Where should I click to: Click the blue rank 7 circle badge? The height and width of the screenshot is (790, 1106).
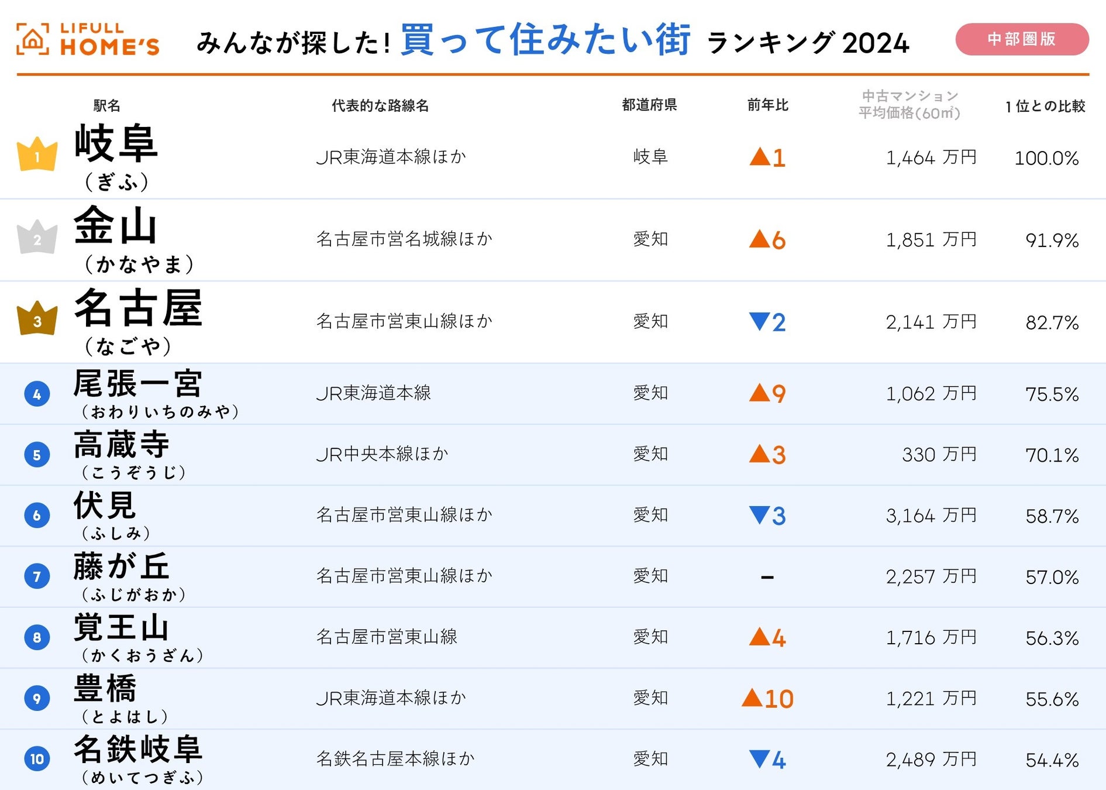[x=37, y=576]
